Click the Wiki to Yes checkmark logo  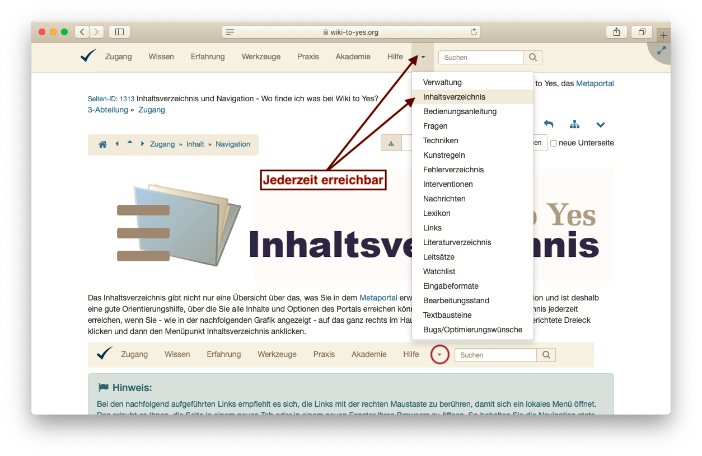(x=88, y=56)
